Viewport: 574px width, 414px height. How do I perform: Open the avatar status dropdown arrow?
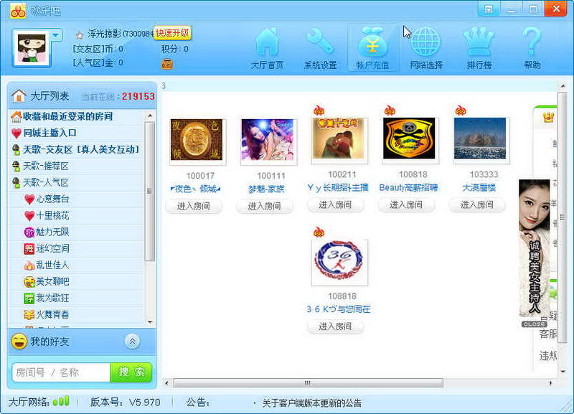[56, 34]
